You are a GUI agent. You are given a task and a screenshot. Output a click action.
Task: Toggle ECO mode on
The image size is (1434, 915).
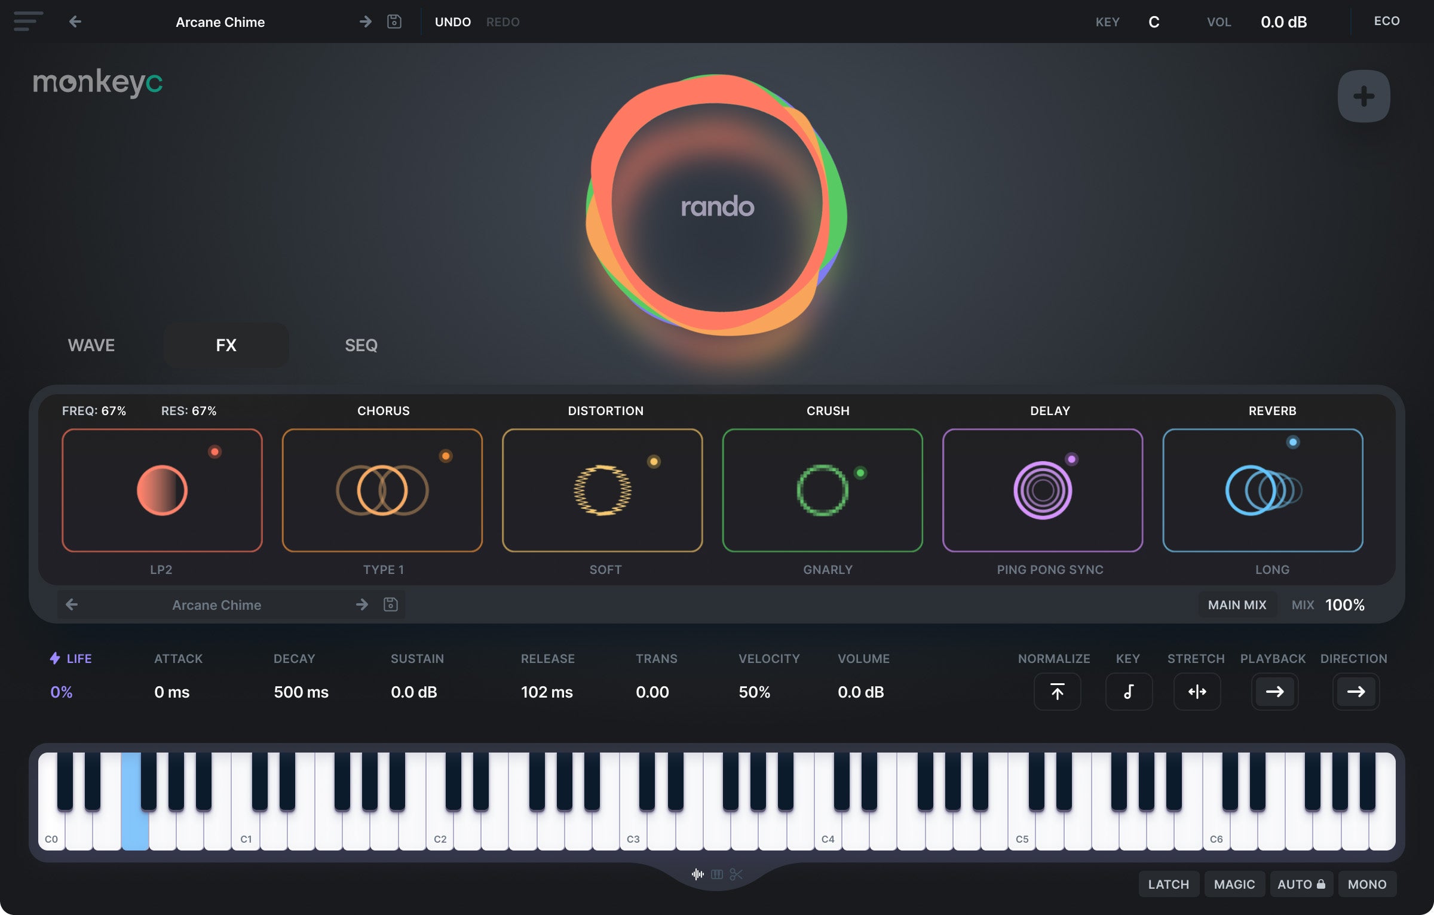click(x=1386, y=22)
